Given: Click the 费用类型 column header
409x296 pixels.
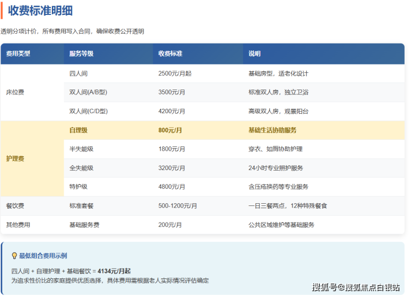Looking at the screenshot, I should click(x=18, y=54).
